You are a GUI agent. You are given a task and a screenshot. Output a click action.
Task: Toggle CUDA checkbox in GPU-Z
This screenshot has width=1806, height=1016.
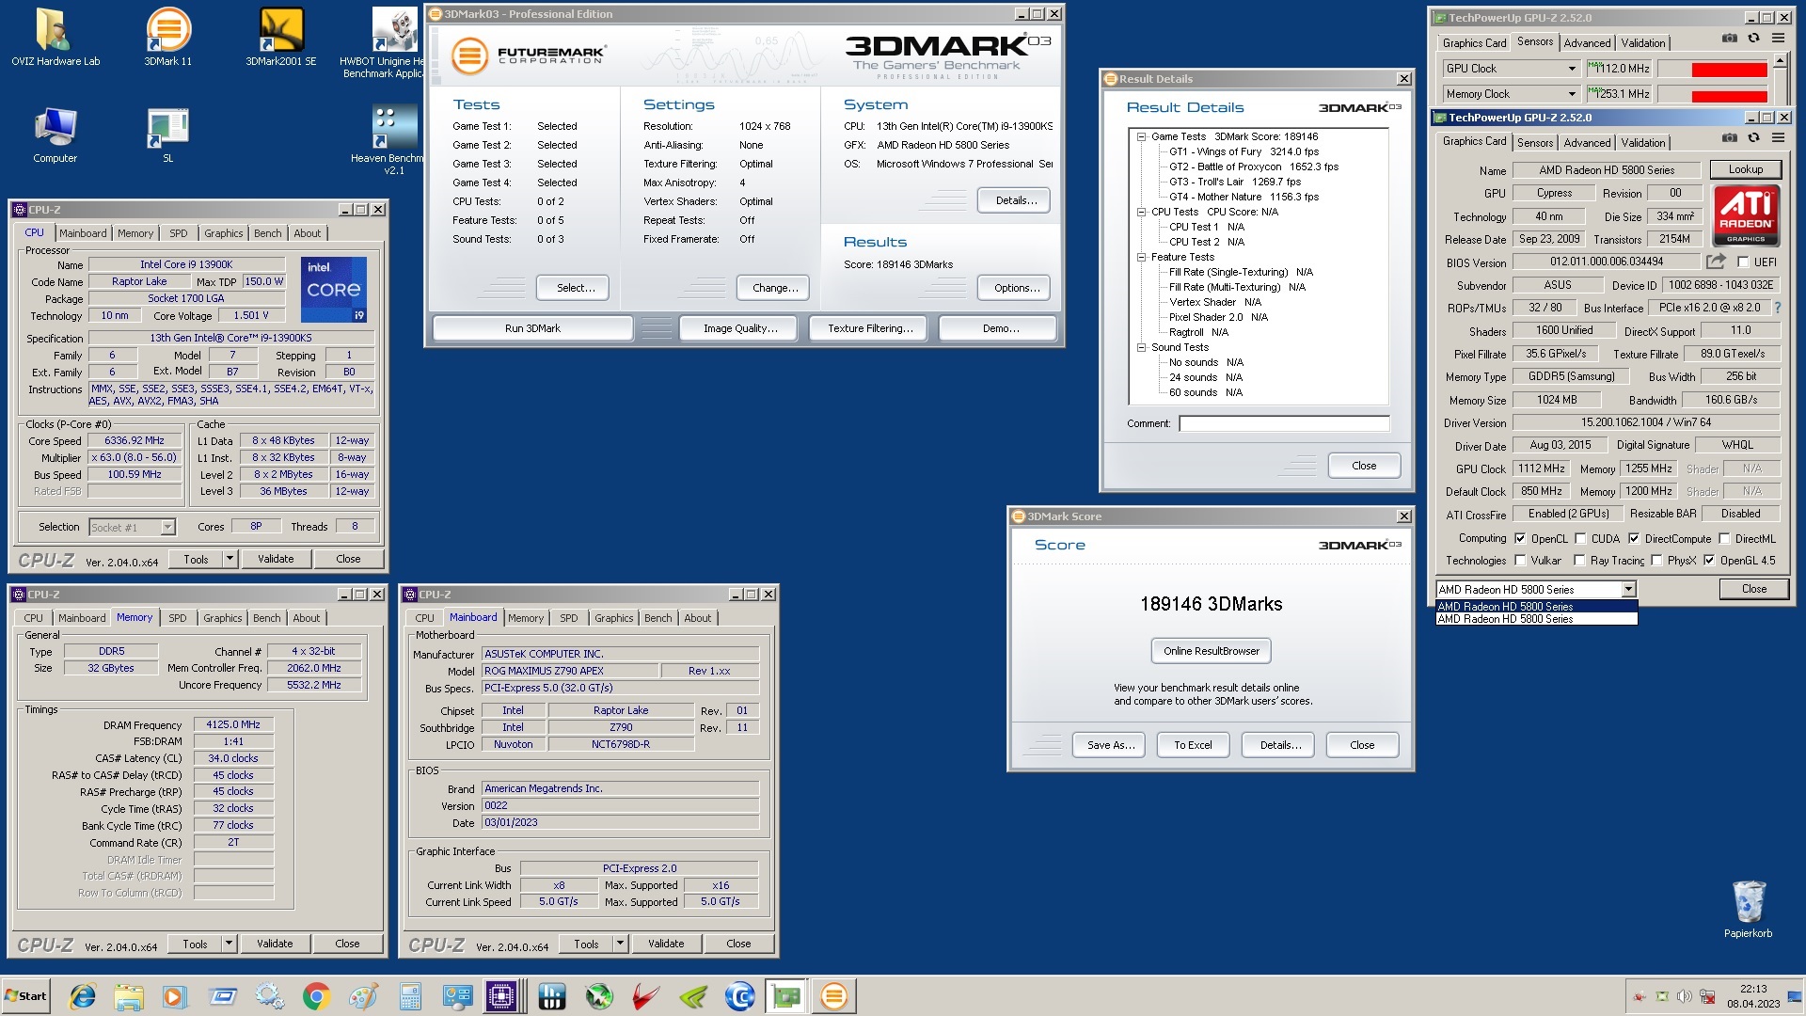click(1580, 539)
